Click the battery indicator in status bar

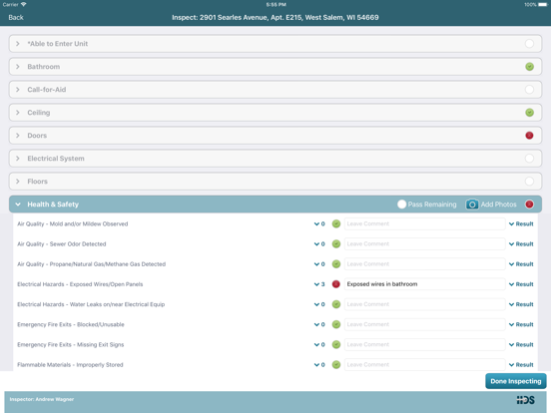[x=542, y=5]
